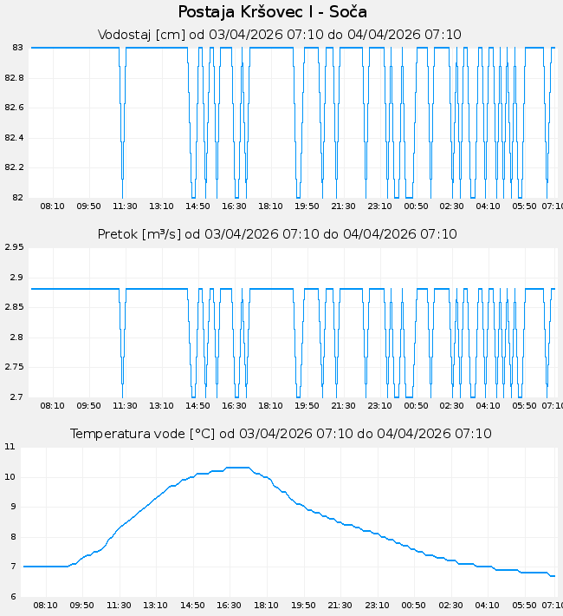The width and height of the screenshot is (563, 616).
Task: Click the 82.2 label on Vodostaj y-axis
Action: (x=14, y=167)
